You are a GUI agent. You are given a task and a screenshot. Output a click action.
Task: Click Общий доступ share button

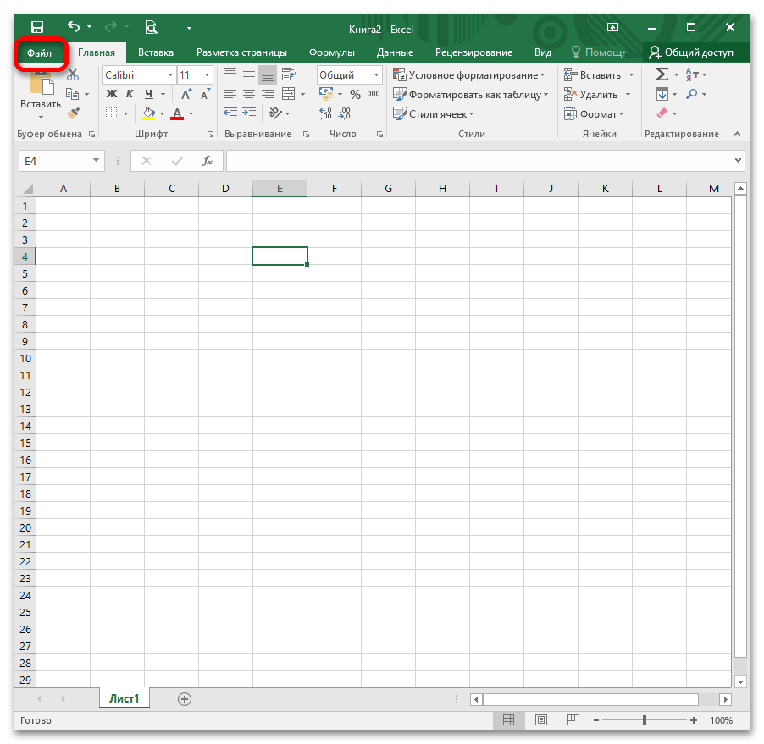(691, 52)
